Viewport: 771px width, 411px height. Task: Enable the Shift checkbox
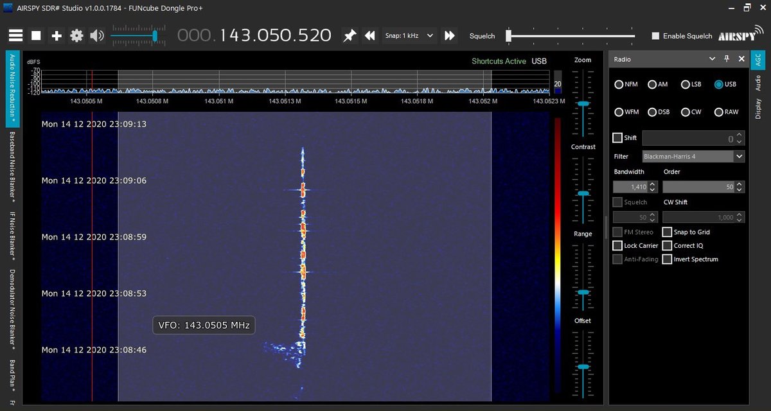(617, 137)
